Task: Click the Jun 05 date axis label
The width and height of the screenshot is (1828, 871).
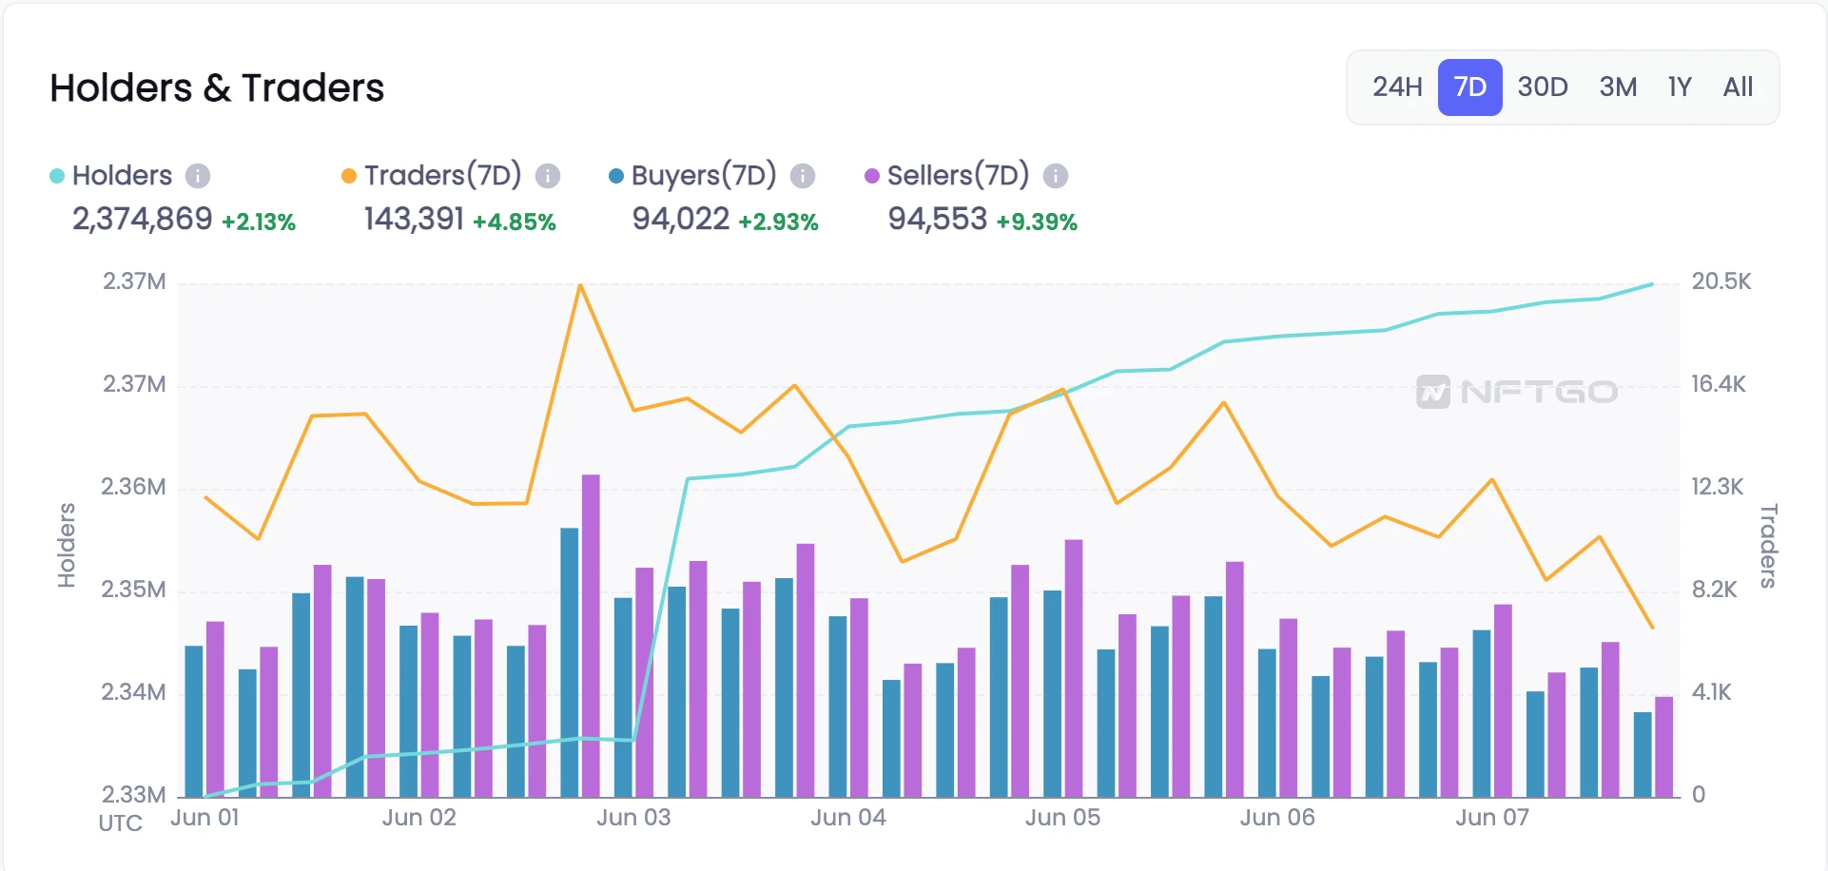Action: pos(1062,818)
